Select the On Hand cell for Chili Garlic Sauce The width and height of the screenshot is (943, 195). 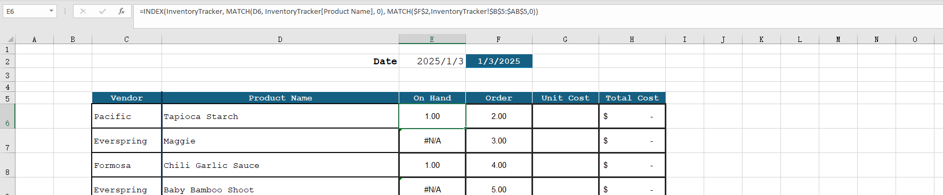432,165
